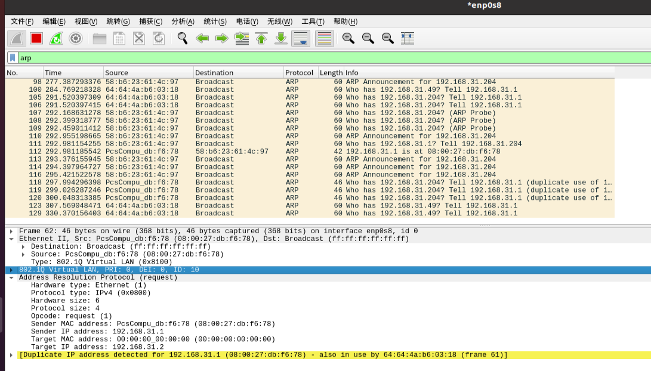Zoom in on packet text

tap(348, 39)
